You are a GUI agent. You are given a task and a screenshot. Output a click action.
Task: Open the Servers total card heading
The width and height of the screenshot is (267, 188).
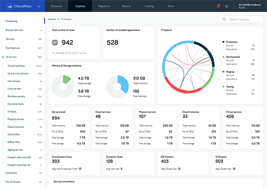58,112
